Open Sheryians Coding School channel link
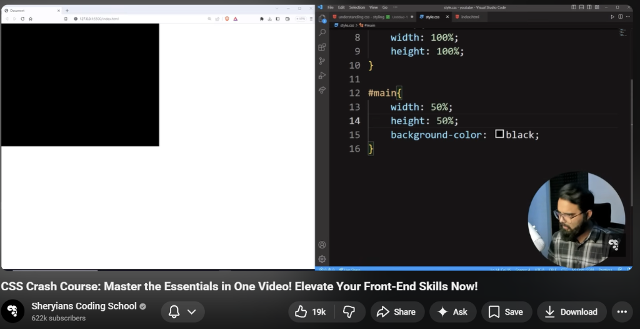Image resolution: width=640 pixels, height=329 pixels. pyautogui.click(x=84, y=306)
